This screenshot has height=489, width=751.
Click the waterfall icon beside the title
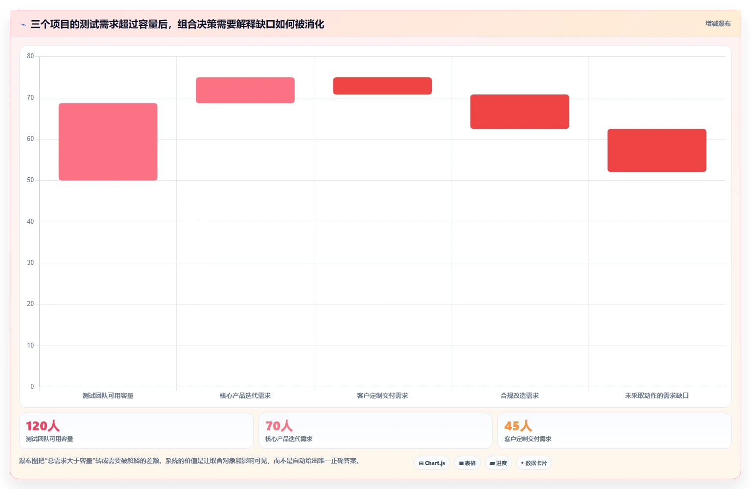(23, 24)
